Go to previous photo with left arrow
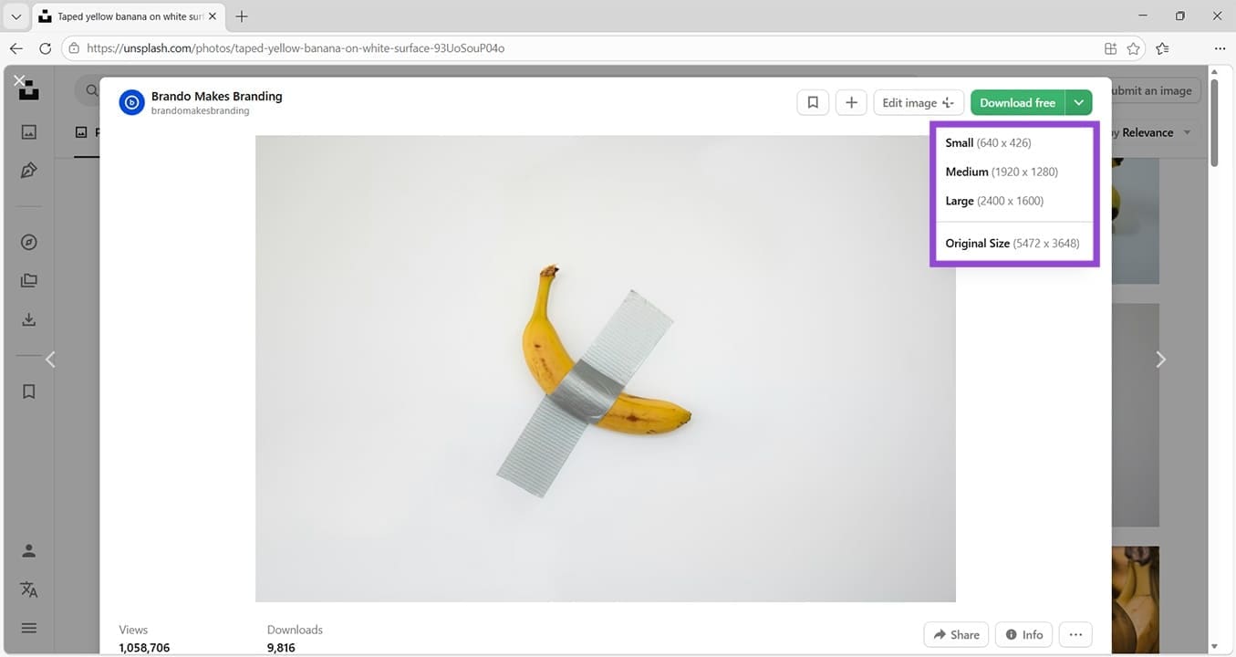The image size is (1236, 657). [51, 360]
